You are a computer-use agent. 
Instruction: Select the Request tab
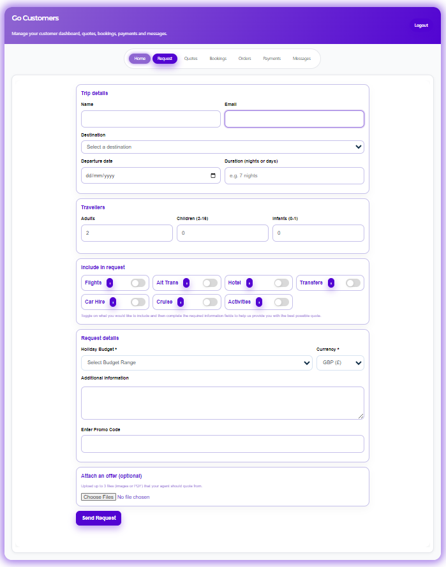[x=165, y=59]
